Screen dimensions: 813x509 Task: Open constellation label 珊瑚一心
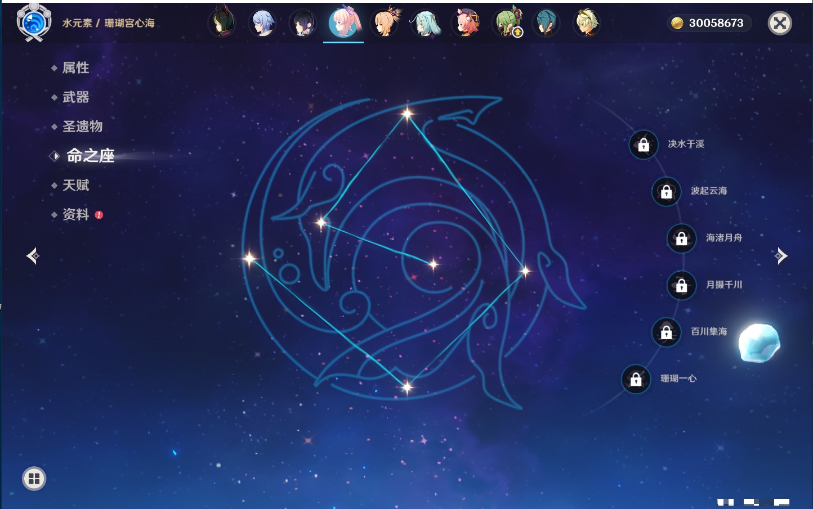(678, 379)
